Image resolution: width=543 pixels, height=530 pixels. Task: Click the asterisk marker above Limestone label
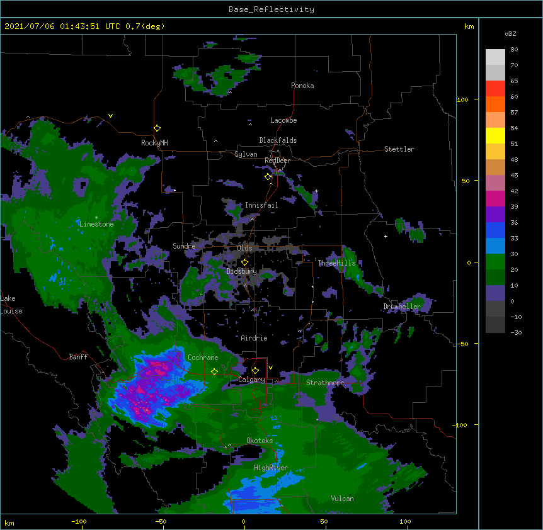[96, 218]
